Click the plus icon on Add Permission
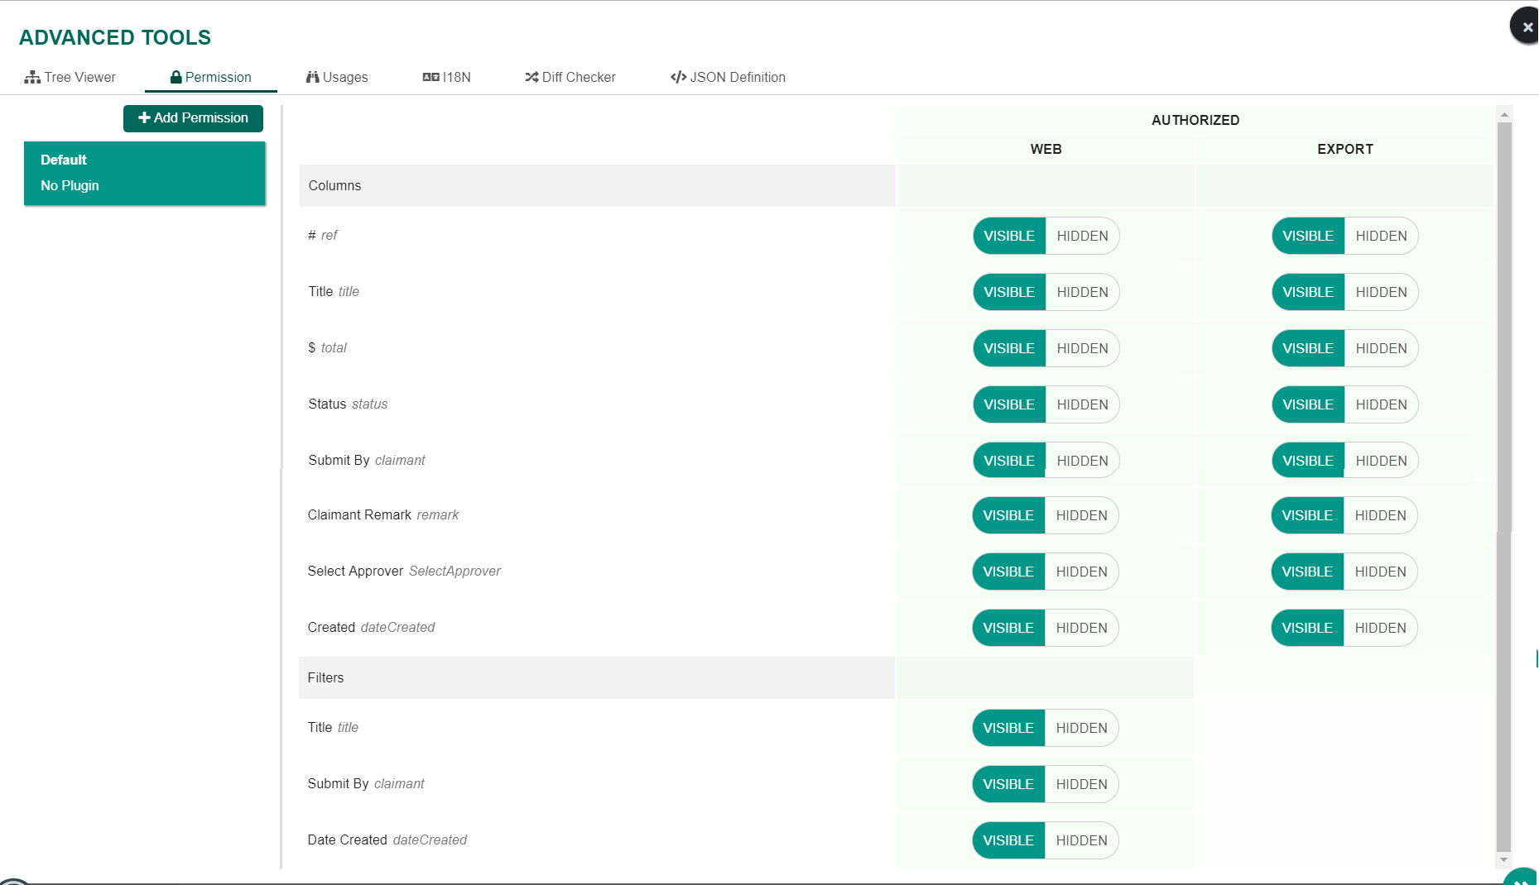The height and width of the screenshot is (885, 1539). point(144,118)
